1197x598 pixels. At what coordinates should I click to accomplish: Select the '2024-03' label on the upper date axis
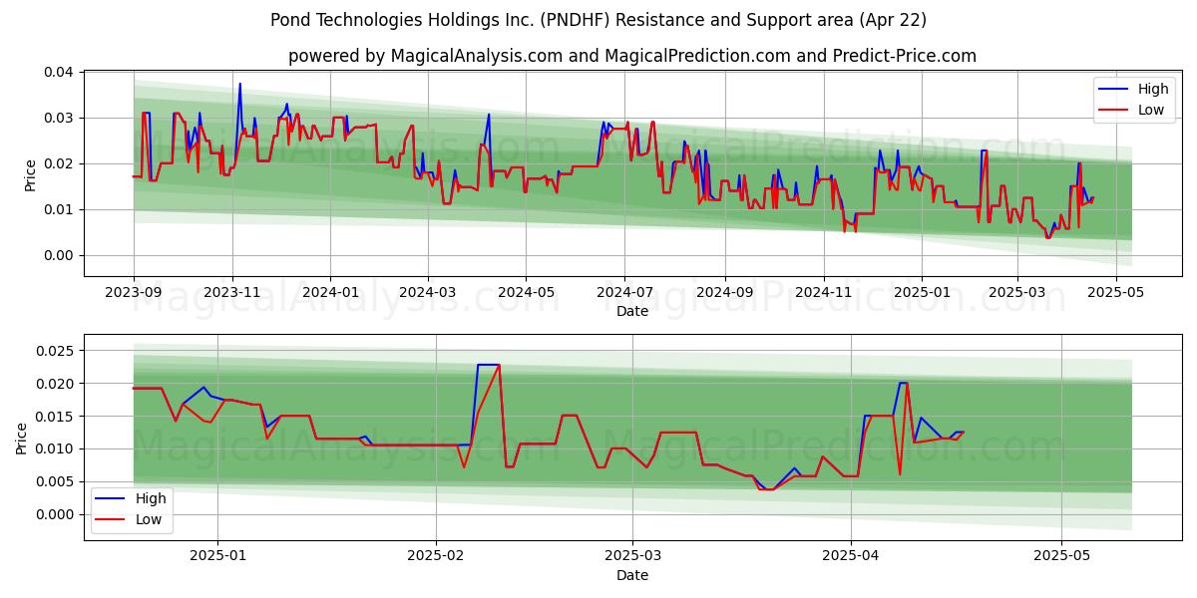[x=428, y=294]
